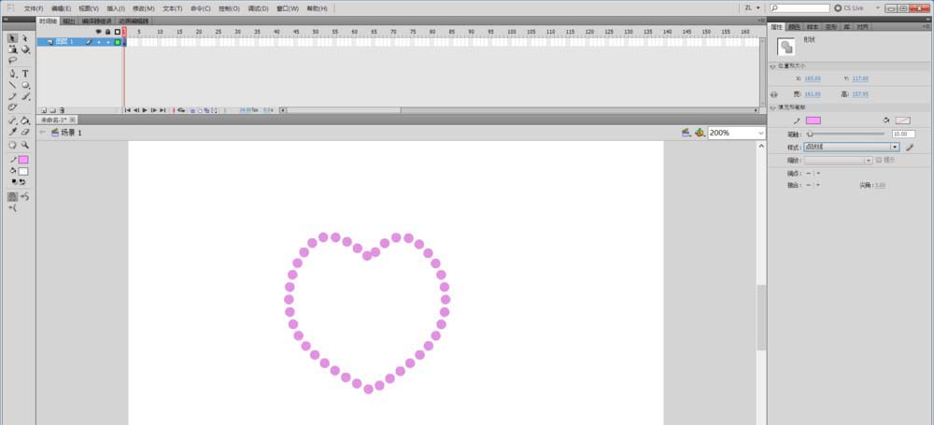The width and height of the screenshot is (934, 425).
Task: Enable the 提示 stroke hinting checkbox
Action: pyautogui.click(x=878, y=160)
